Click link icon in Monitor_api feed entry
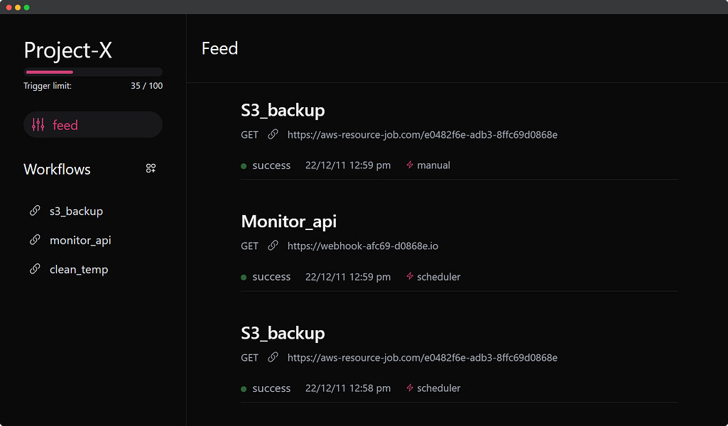Screen dimensions: 728x426 [273, 246]
